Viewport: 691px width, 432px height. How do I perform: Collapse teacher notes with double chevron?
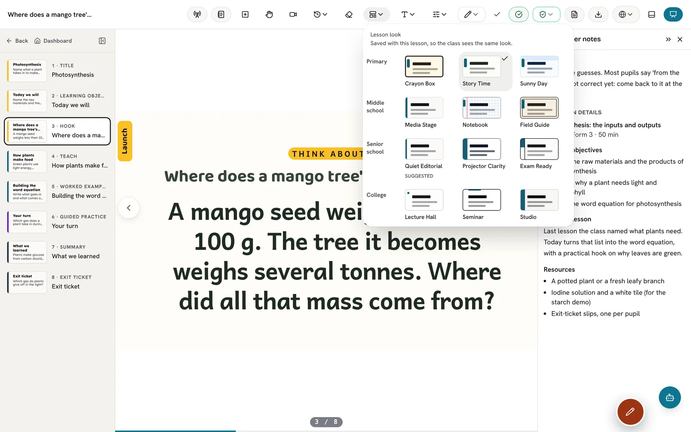click(x=668, y=39)
